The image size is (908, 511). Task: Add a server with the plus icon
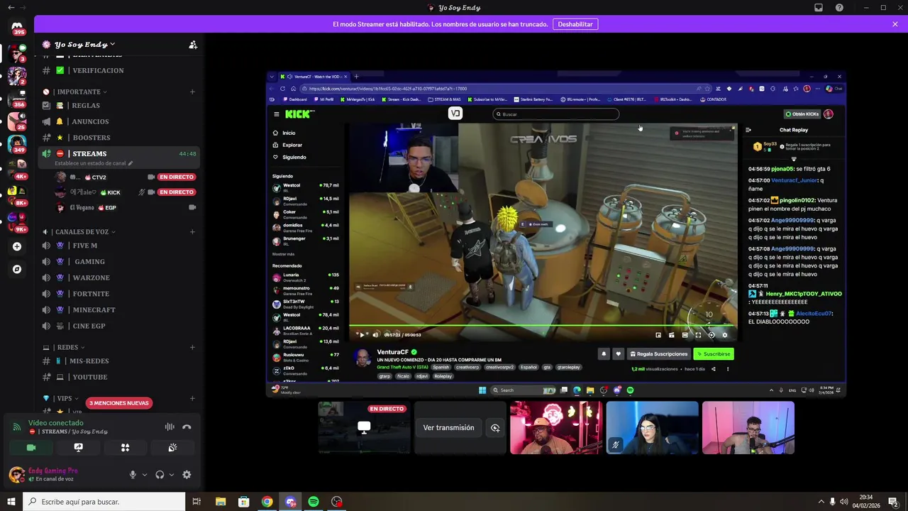(x=17, y=246)
